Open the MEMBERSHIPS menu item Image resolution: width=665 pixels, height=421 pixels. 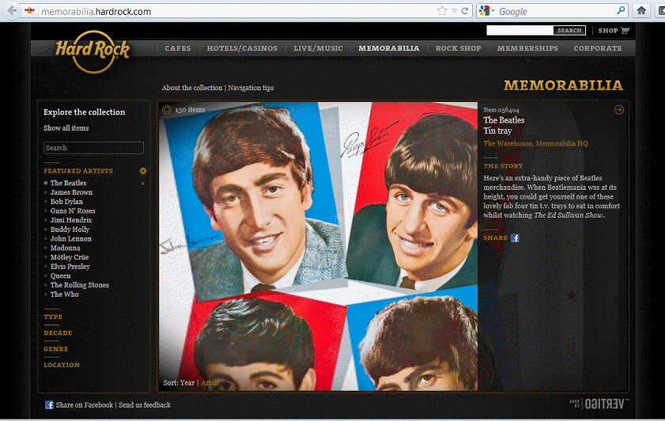(527, 48)
